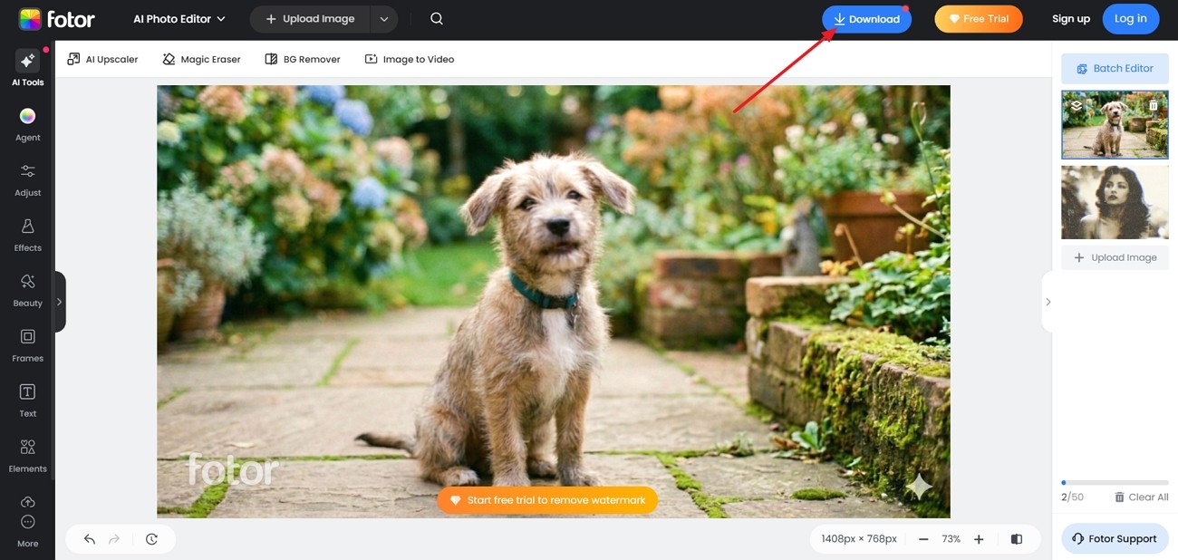
Task: Choose BG Remover from the toolbar
Action: coord(303,59)
